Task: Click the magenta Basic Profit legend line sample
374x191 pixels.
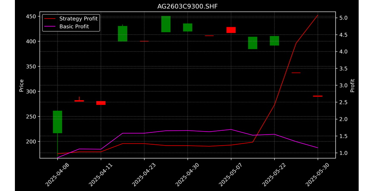Action: coord(50,27)
